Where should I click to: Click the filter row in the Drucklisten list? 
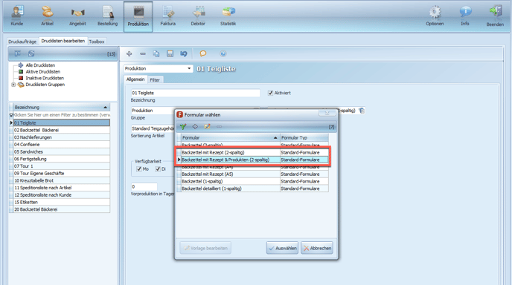(x=61, y=115)
